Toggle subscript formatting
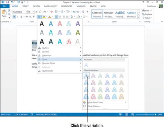This screenshot has width=164, height=127. point(30,17)
